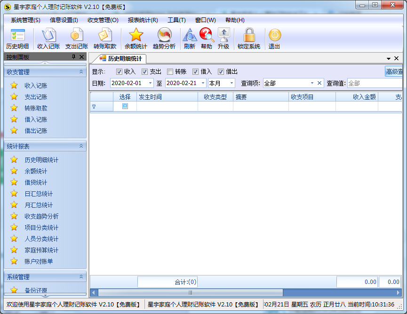
Task: Open the 收支管理(O) menu
Action: click(x=103, y=20)
